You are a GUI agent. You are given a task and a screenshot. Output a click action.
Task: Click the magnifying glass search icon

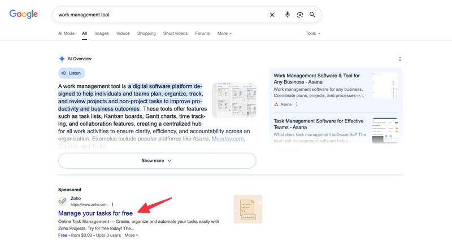312,15
